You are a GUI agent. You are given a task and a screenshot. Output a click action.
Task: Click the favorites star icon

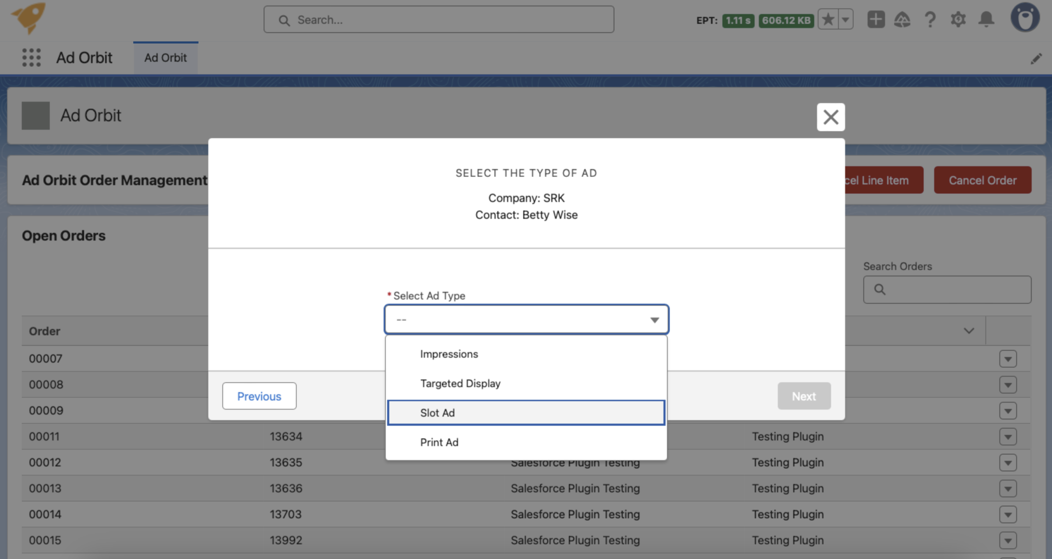828,19
